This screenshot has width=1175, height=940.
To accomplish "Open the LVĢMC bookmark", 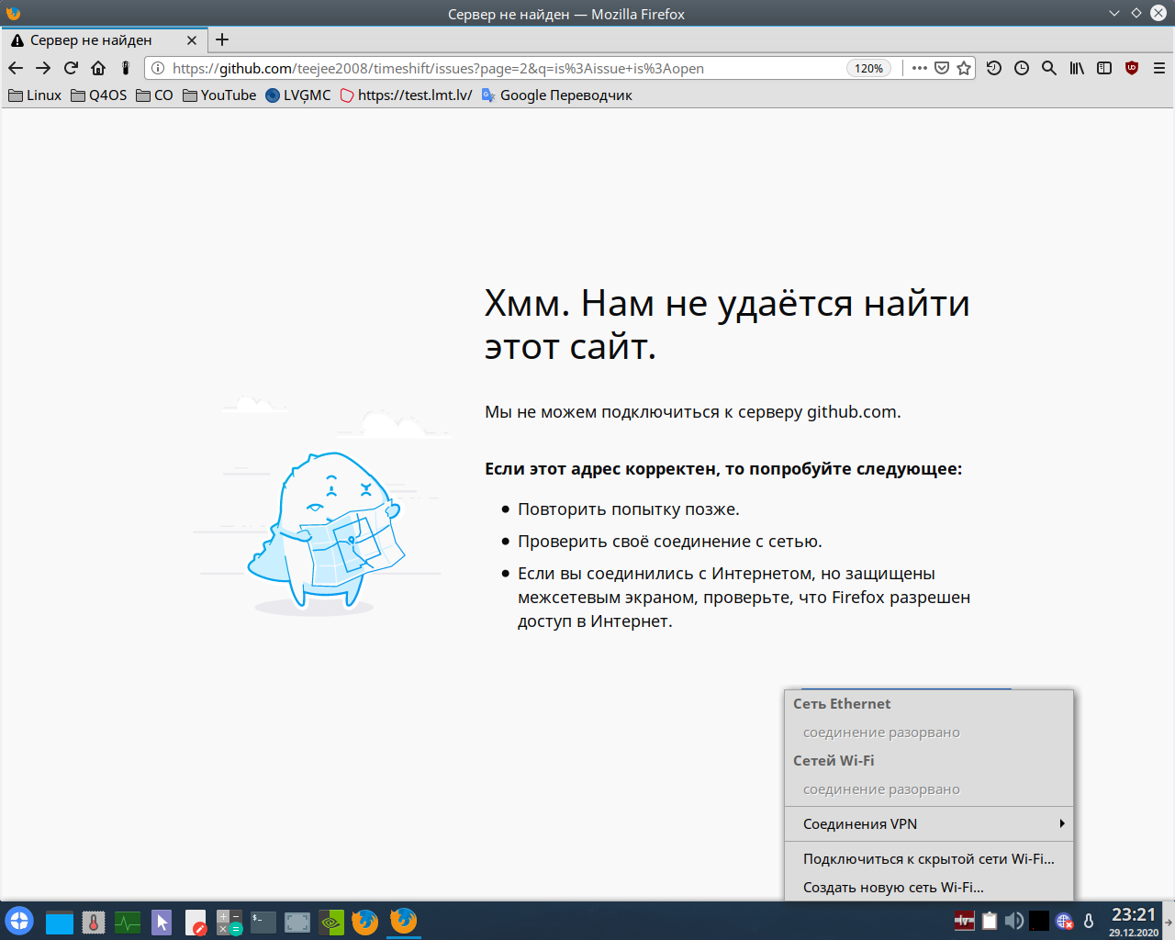I will pos(298,95).
